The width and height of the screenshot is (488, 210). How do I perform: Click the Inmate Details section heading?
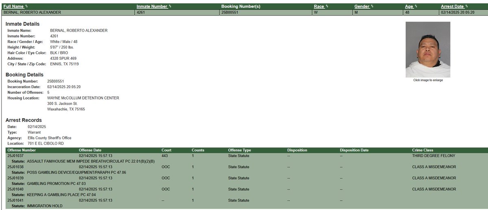(22, 24)
